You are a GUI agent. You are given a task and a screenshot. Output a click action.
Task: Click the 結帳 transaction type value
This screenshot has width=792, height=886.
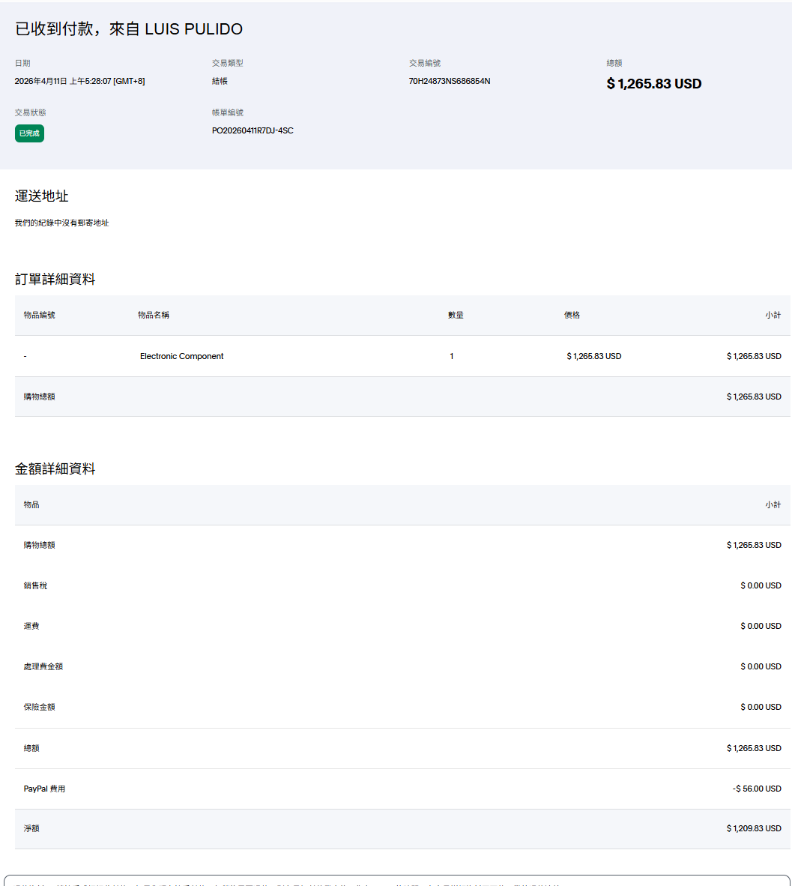tap(220, 81)
